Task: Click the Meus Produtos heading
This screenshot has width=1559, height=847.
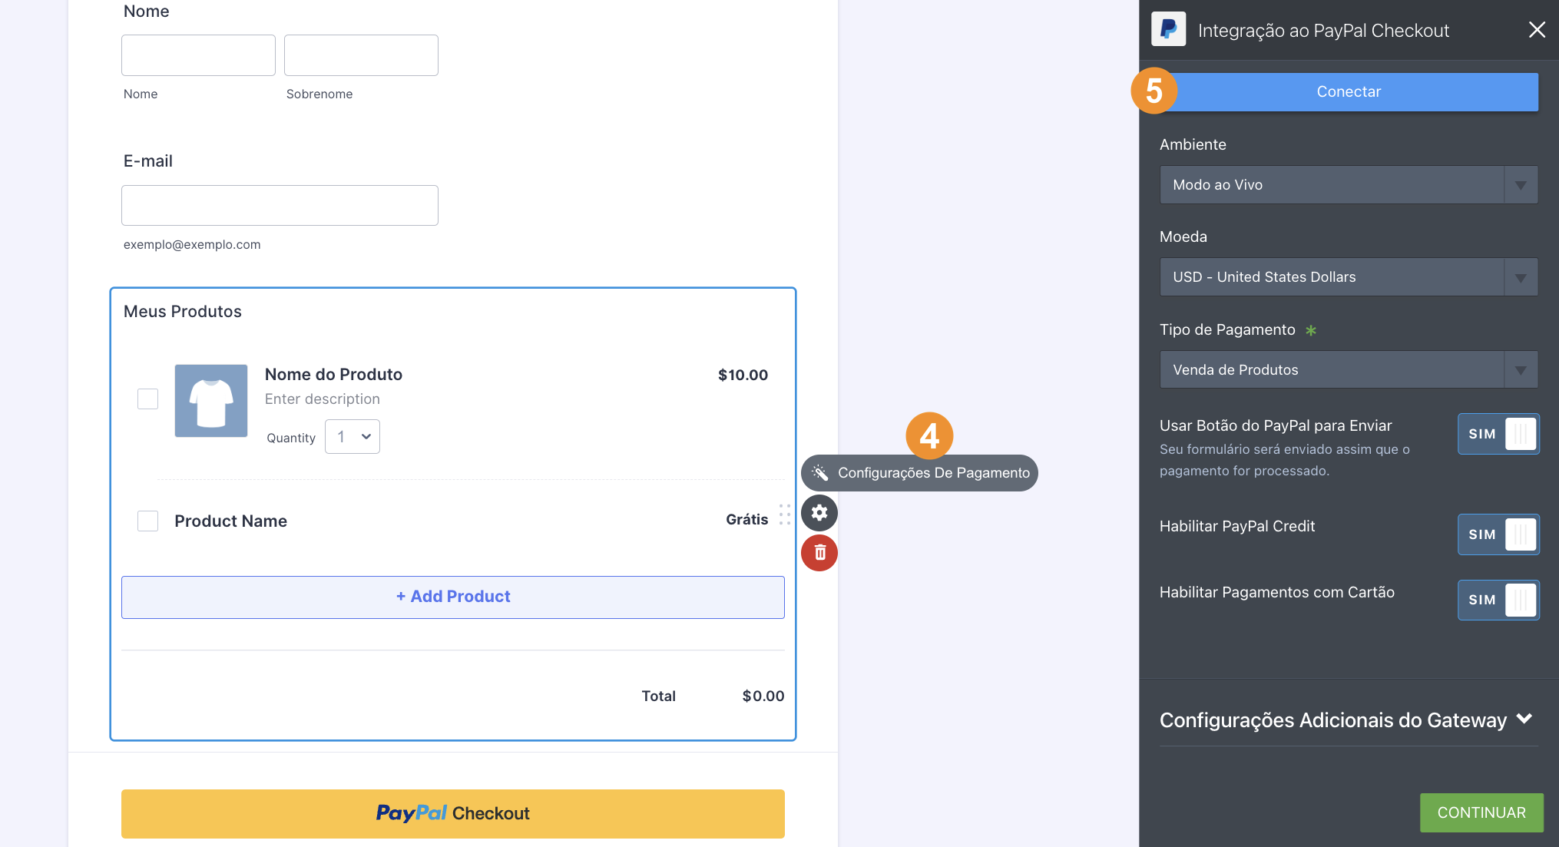Action: pos(183,312)
